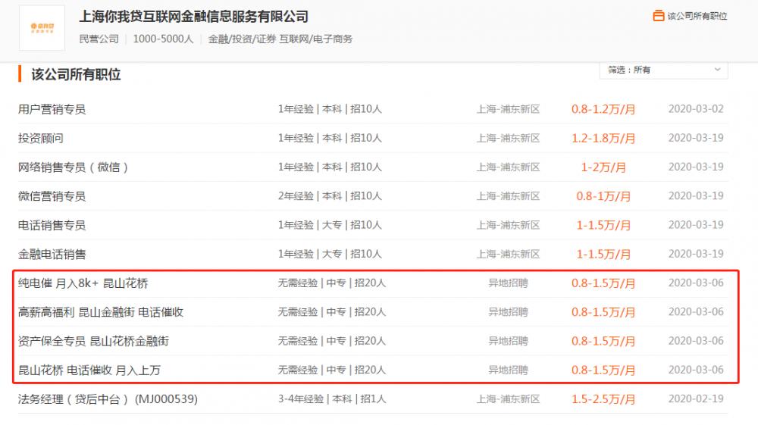Click company size text 1000-5000人
Image resolution: width=758 pixels, height=425 pixels.
pos(163,39)
